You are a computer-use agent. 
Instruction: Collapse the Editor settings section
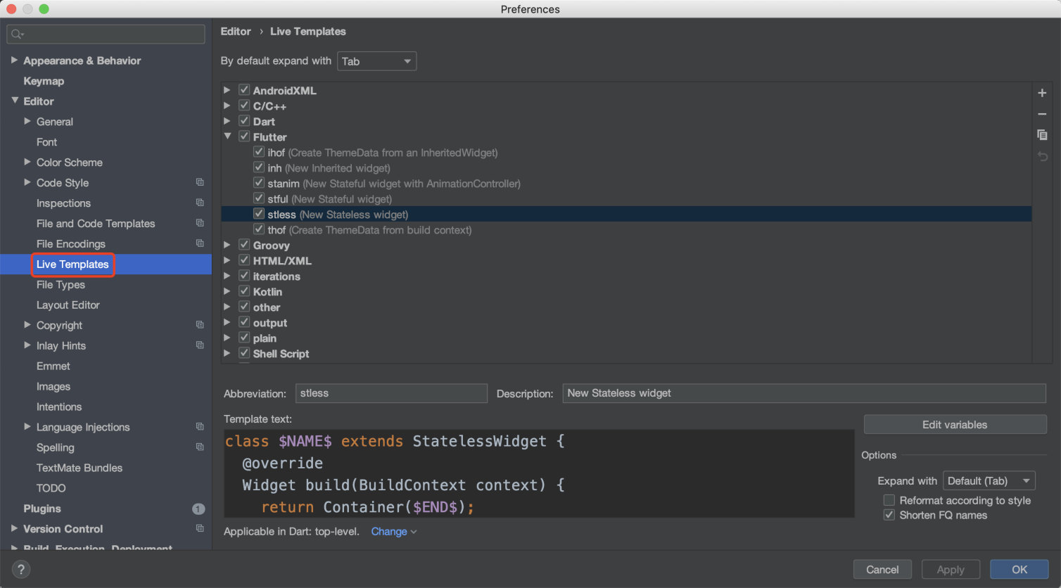[15, 101]
